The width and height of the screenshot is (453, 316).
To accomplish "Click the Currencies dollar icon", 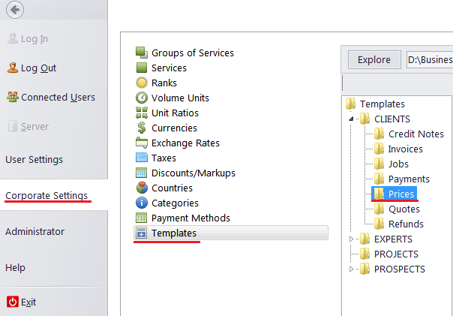I will click(x=142, y=128).
